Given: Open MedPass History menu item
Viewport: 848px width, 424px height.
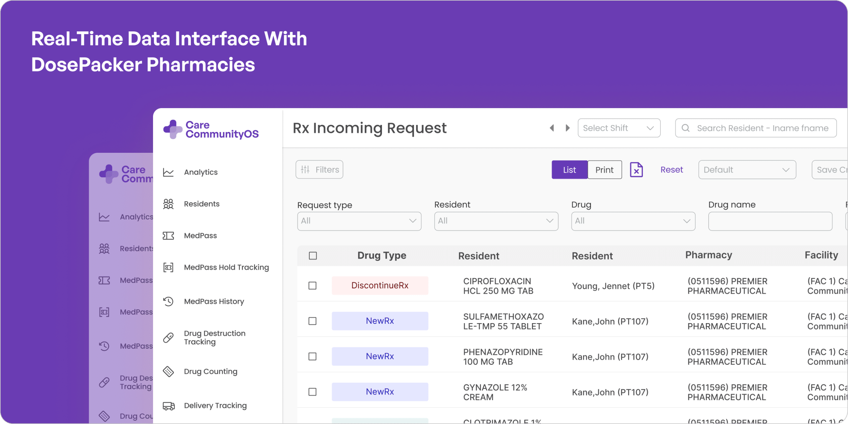Looking at the screenshot, I should (214, 301).
